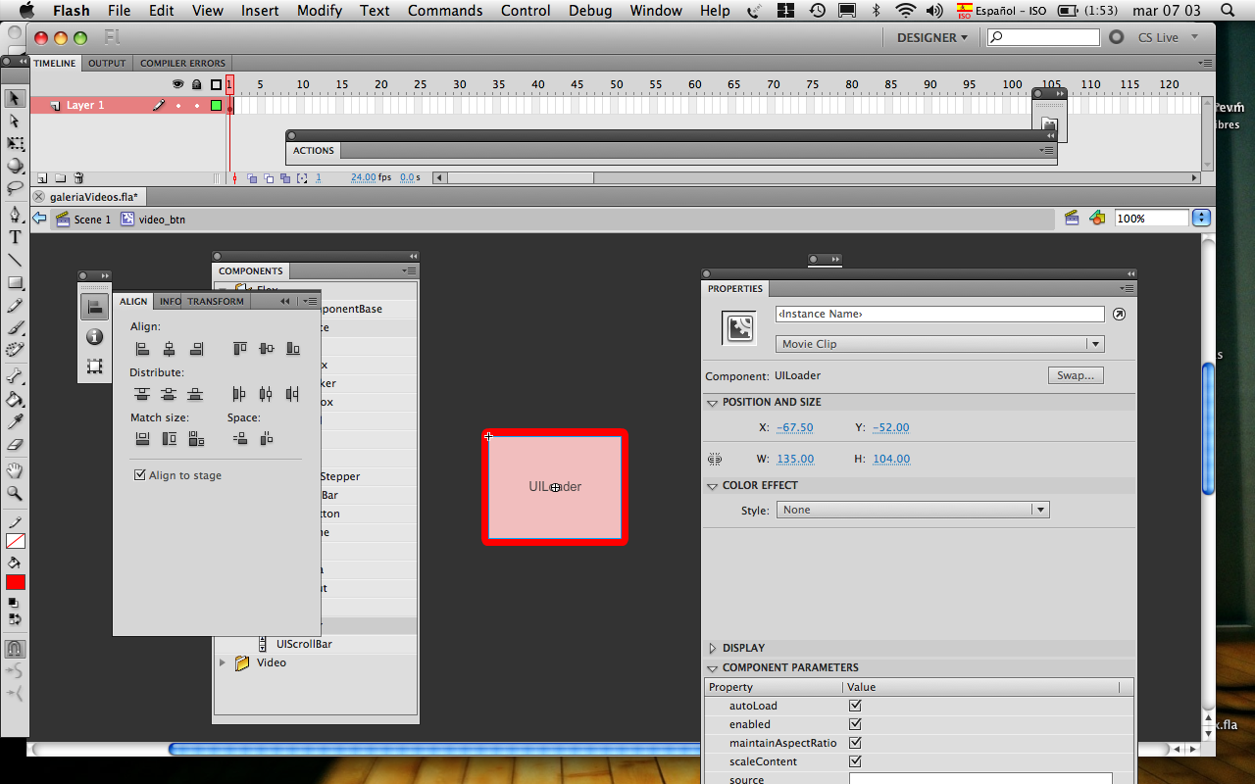
Task: Click the delete layer trash icon
Action: 78,178
